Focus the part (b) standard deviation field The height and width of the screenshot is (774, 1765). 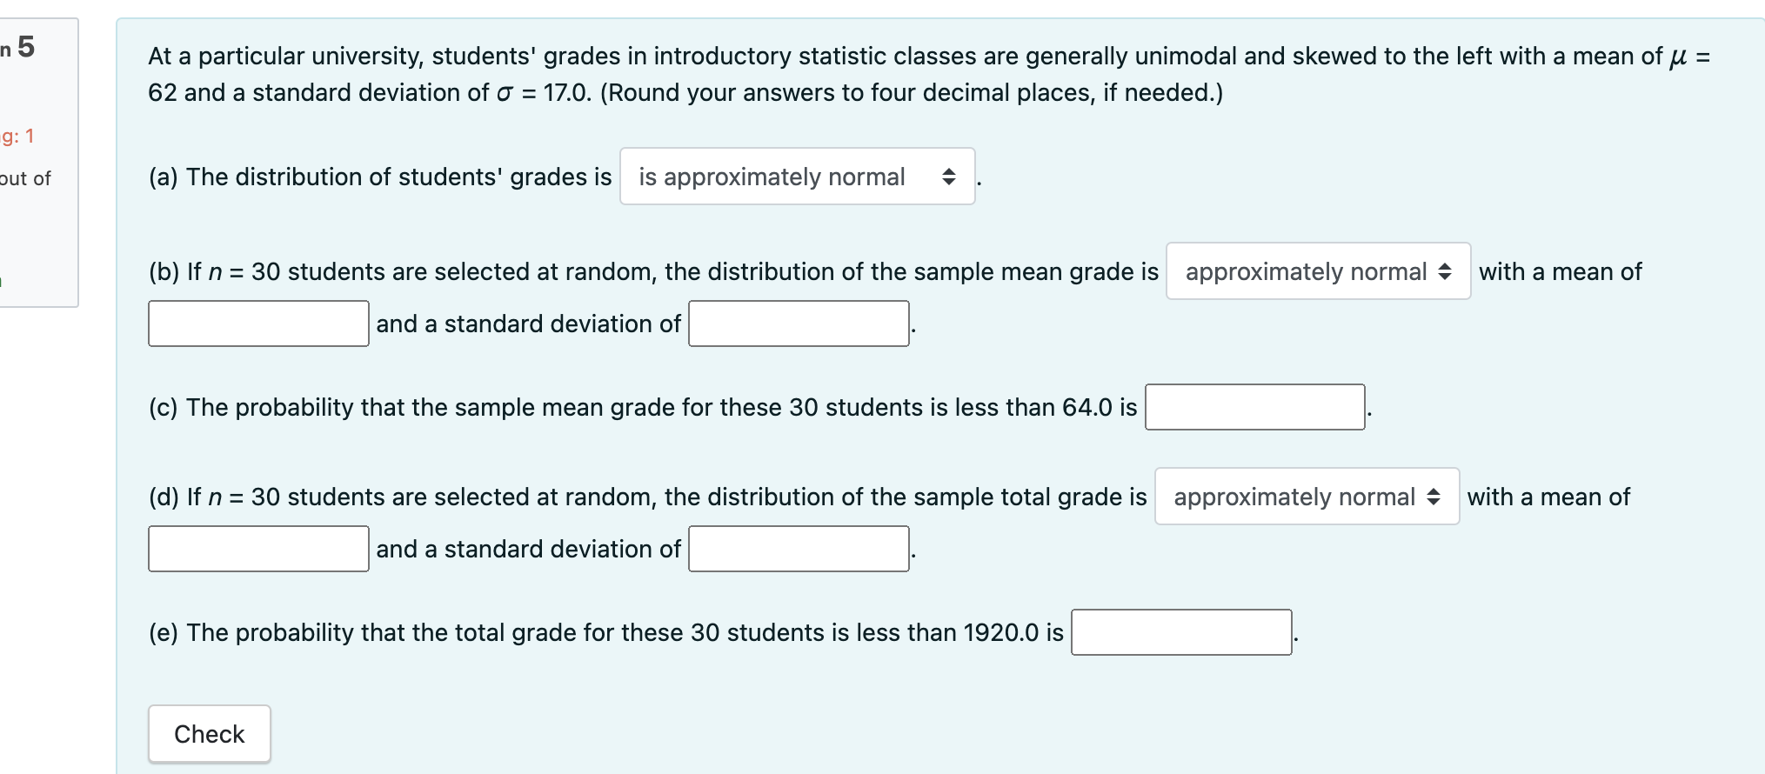tap(799, 324)
